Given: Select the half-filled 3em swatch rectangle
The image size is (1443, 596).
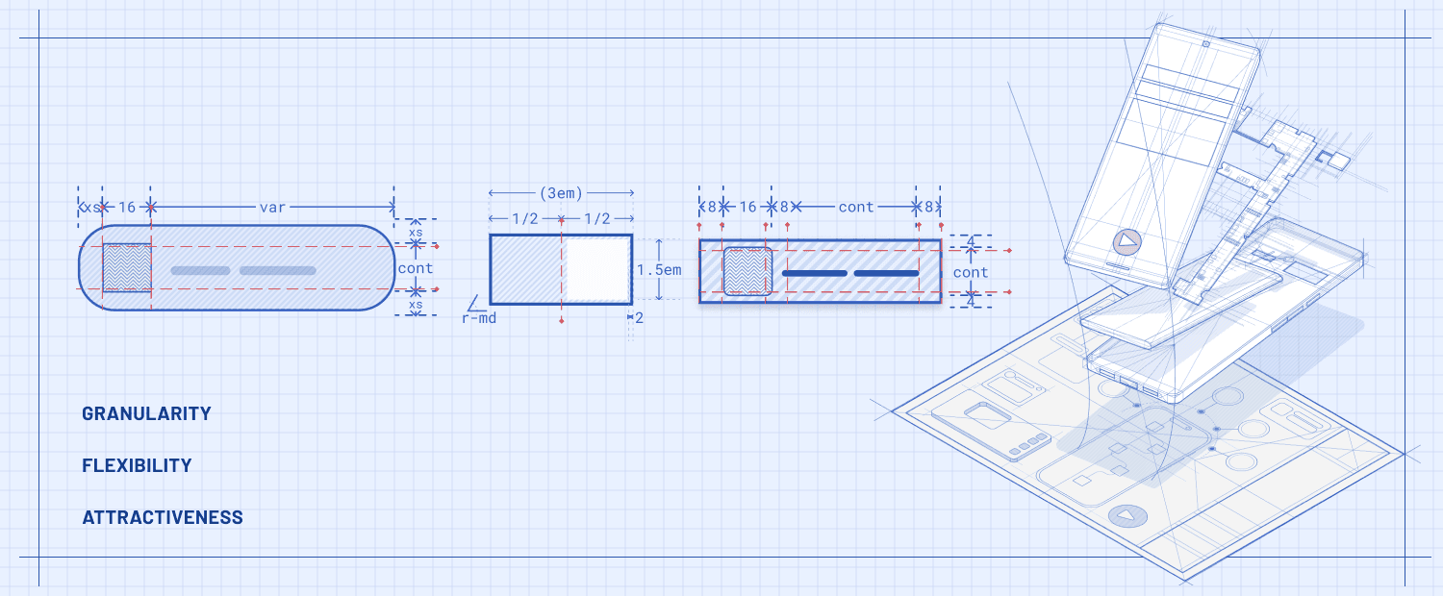Looking at the screenshot, I should click(561, 269).
